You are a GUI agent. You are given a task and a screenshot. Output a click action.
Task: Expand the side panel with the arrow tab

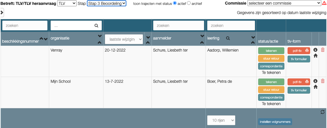point(2,13)
